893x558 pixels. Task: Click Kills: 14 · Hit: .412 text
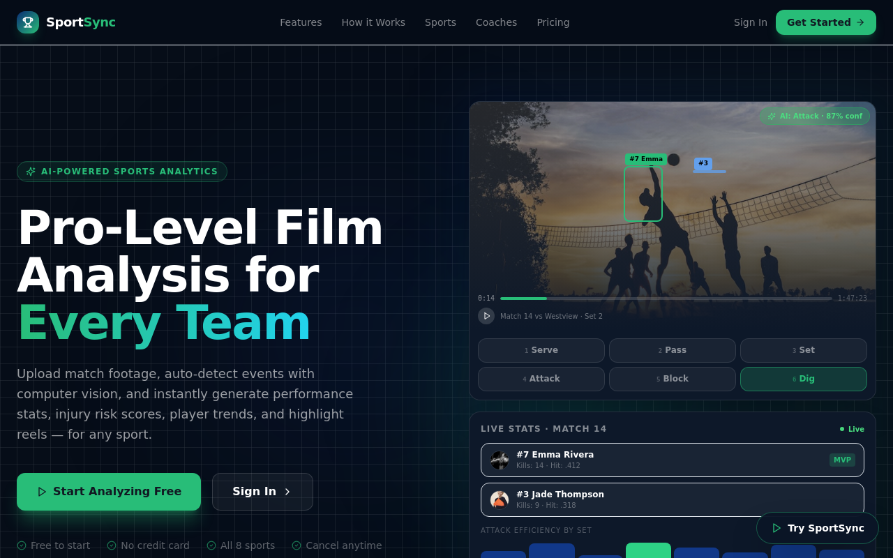548,466
